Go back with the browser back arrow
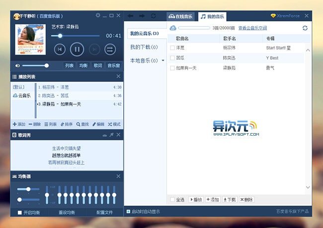323x228 pixels. [x=130, y=16]
